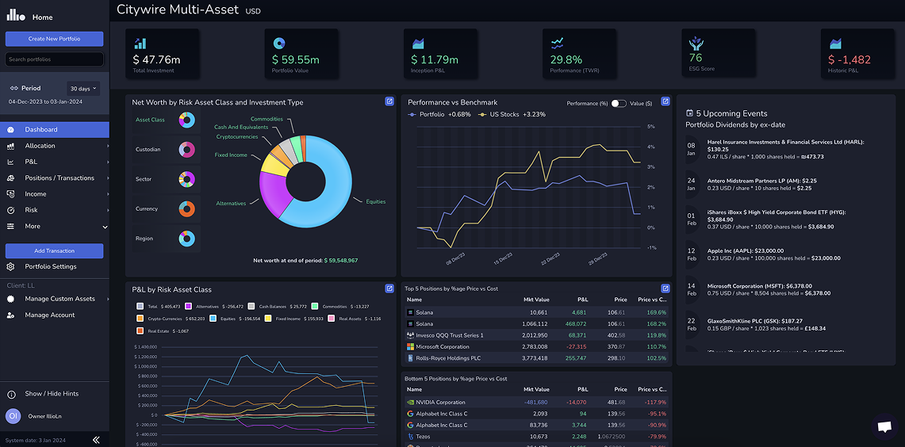
Task: Click the Portfolio Settings gear icon
Action: click(x=10, y=266)
